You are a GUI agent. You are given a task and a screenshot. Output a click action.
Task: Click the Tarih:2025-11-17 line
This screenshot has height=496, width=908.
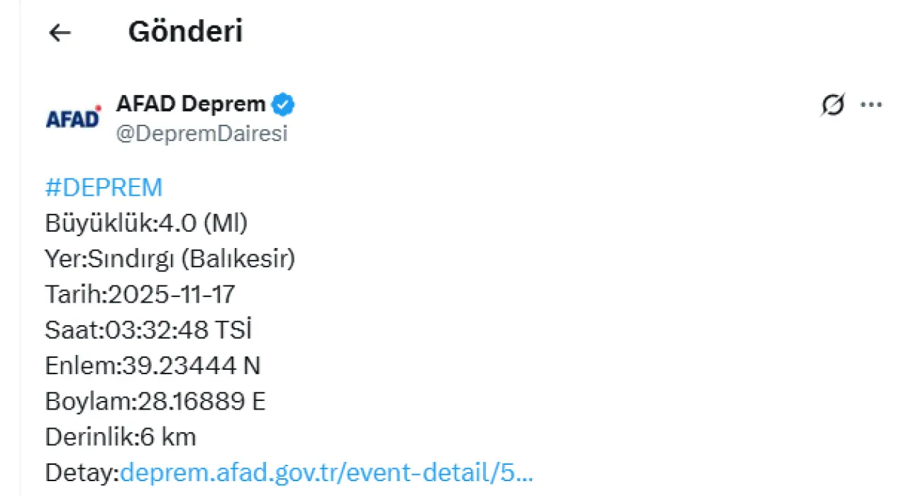tap(140, 295)
